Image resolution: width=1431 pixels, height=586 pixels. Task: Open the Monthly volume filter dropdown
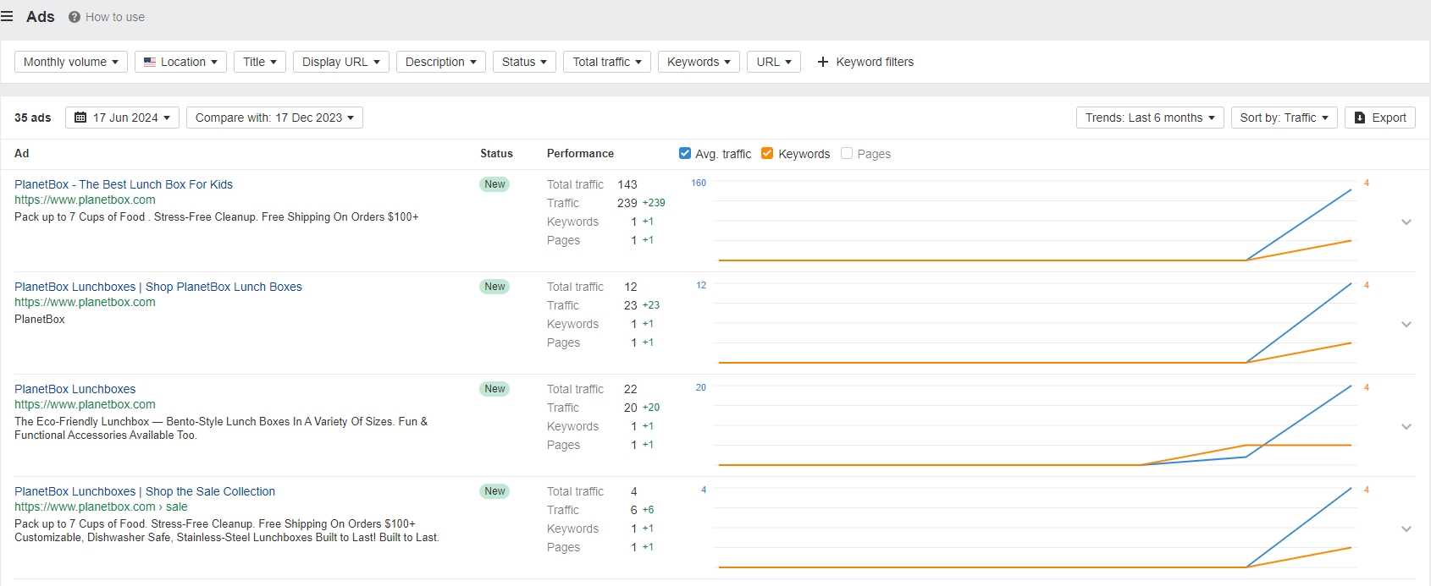point(71,62)
